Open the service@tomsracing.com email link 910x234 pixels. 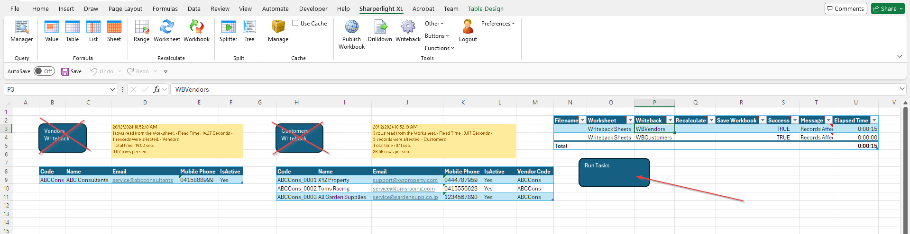click(x=404, y=189)
